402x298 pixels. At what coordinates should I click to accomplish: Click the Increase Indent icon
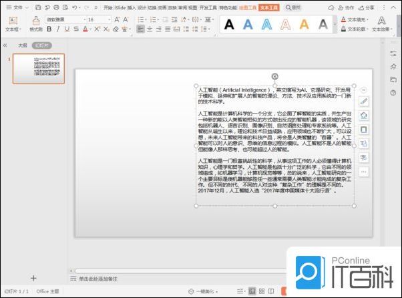[x=174, y=19]
